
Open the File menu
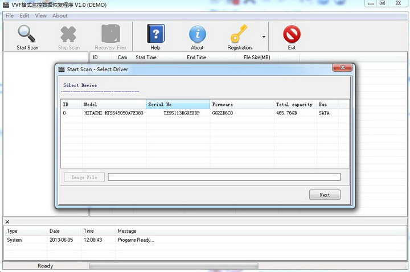click(10, 16)
